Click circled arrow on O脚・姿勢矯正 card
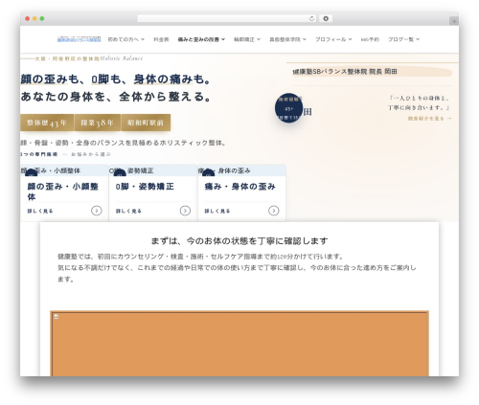The height and width of the screenshot is (405, 479). click(185, 211)
